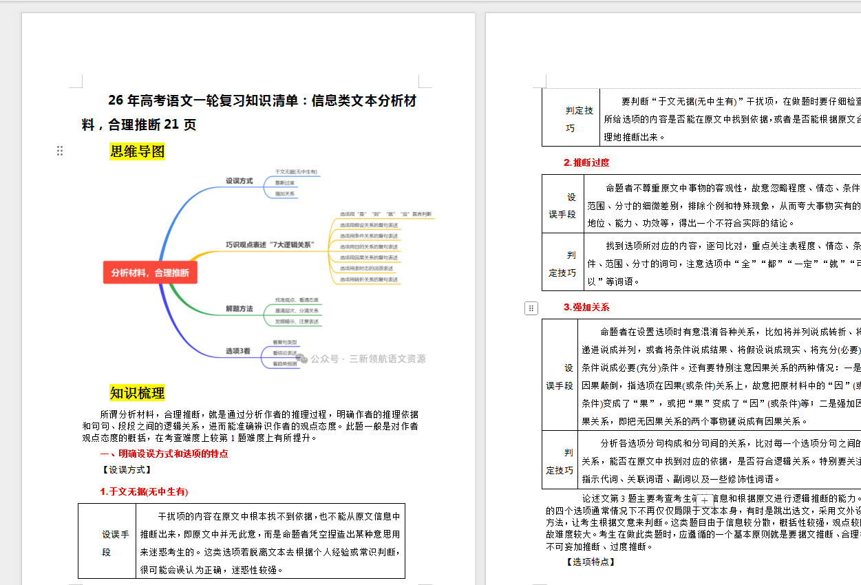This screenshot has height=585, width=861.
Task: Click the 设误方式 branch in the mind map
Action: pyautogui.click(x=239, y=181)
